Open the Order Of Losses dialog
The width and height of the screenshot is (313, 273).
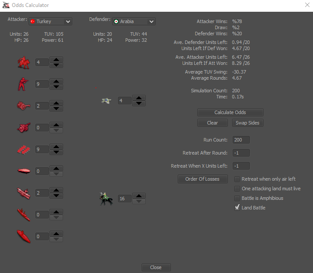click(203, 179)
